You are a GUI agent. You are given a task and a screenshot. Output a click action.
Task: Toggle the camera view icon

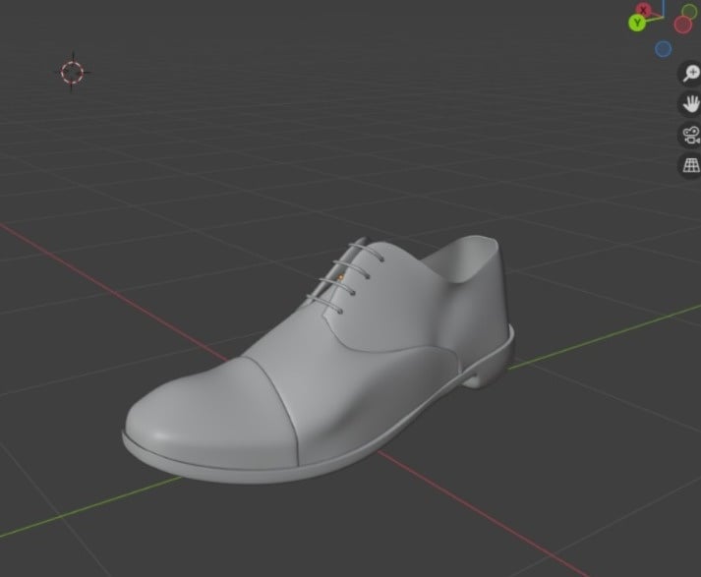[x=691, y=135]
